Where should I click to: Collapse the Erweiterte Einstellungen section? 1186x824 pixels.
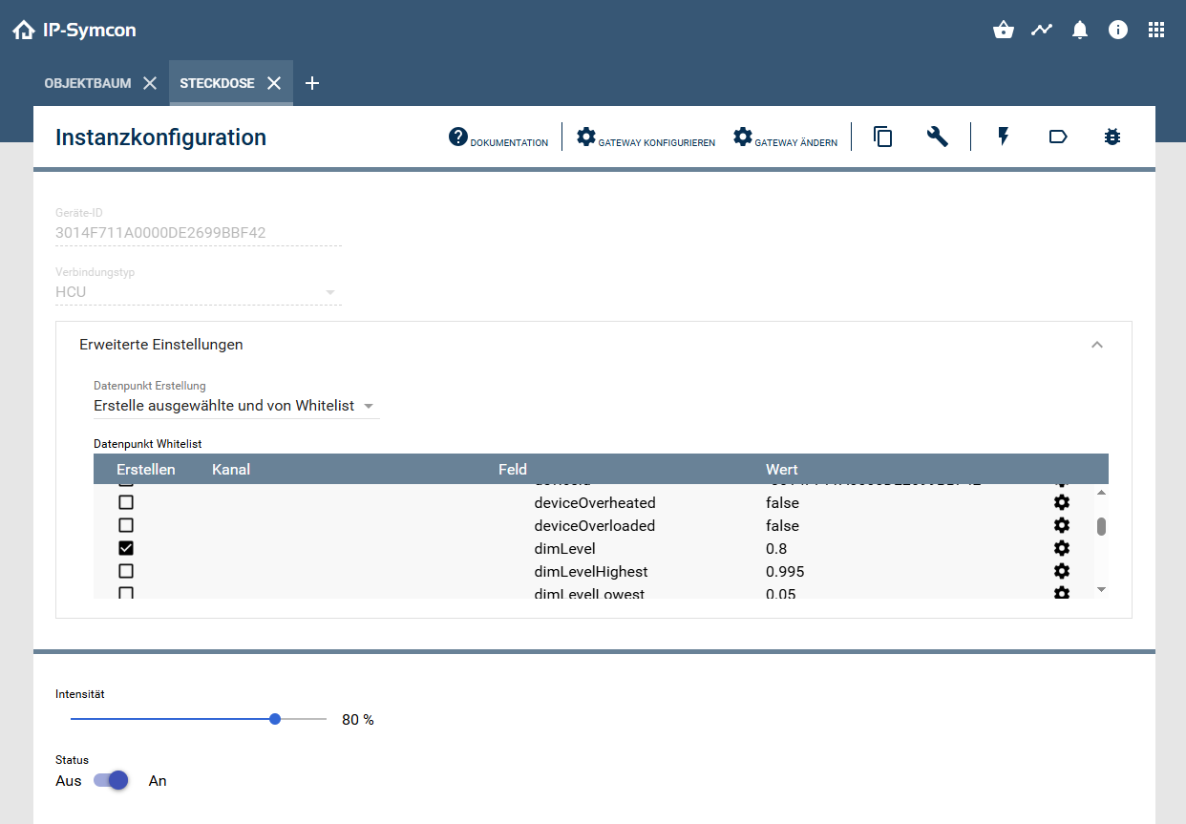click(1097, 344)
